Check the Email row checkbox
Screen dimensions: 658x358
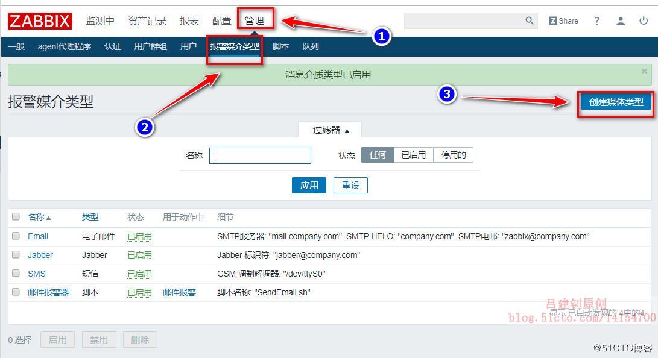[16, 236]
